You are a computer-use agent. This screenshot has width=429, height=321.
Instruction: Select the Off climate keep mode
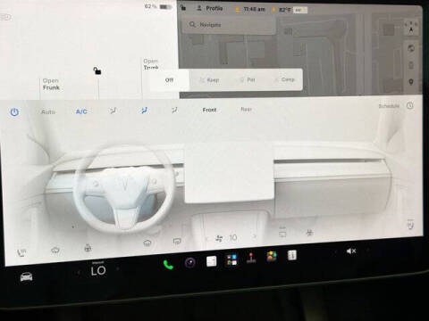point(169,80)
